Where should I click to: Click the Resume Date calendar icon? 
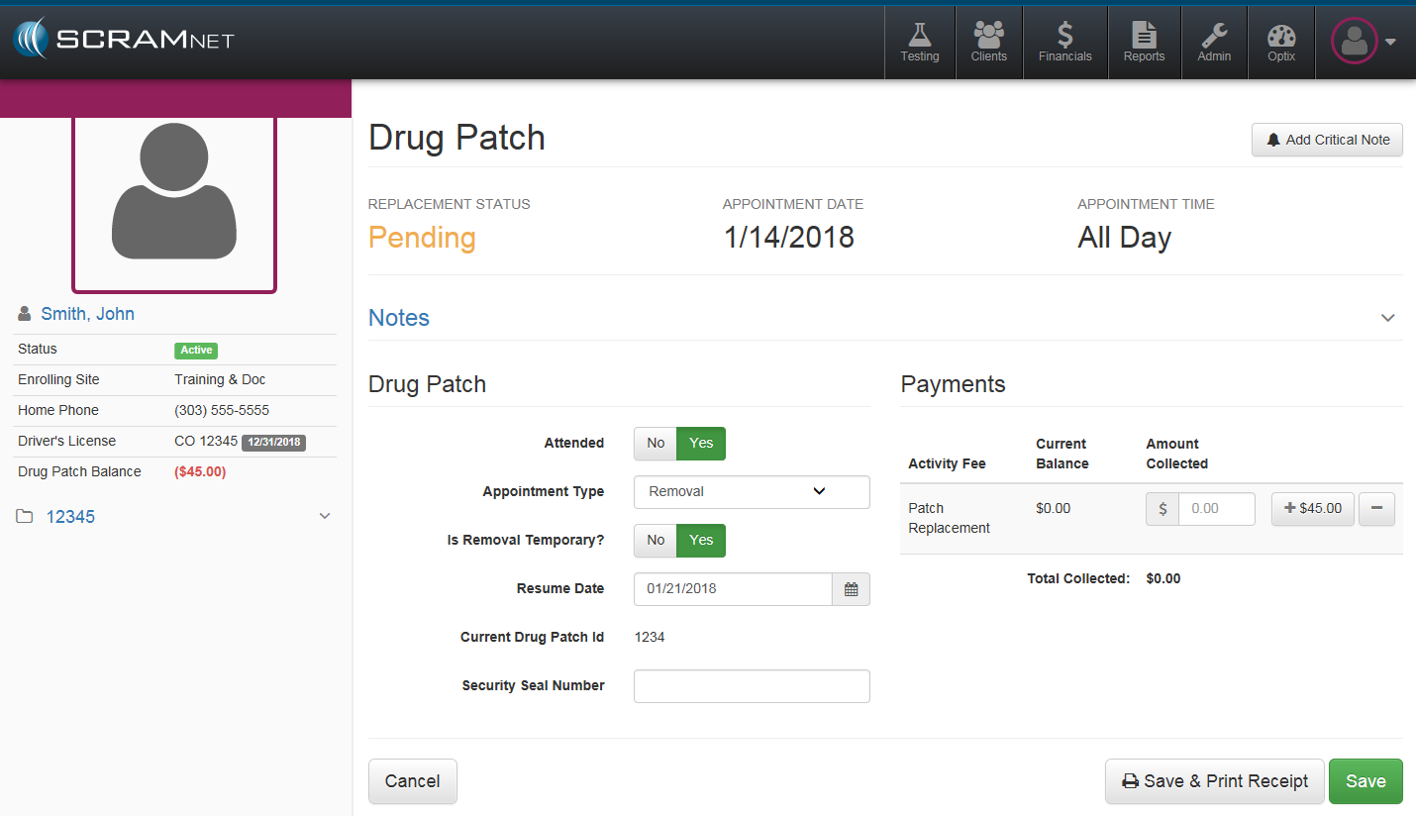(x=851, y=589)
